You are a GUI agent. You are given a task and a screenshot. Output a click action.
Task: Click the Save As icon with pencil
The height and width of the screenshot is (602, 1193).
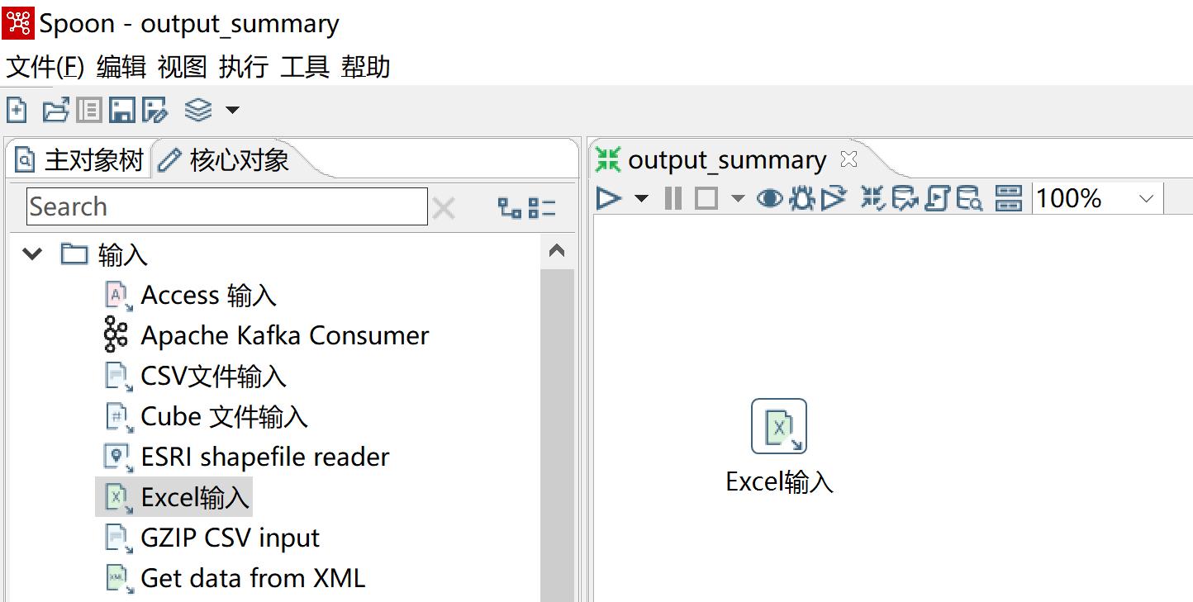tap(155, 110)
